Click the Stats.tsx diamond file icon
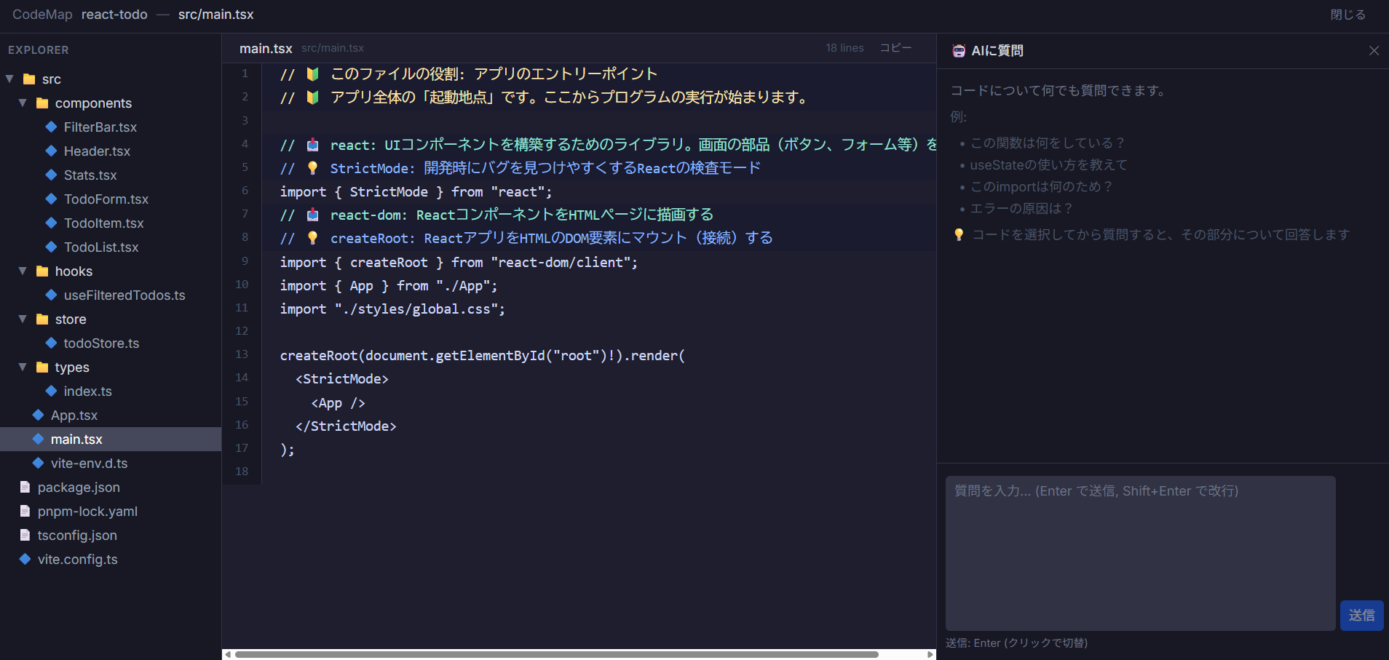The height and width of the screenshot is (660, 1389). 51,175
